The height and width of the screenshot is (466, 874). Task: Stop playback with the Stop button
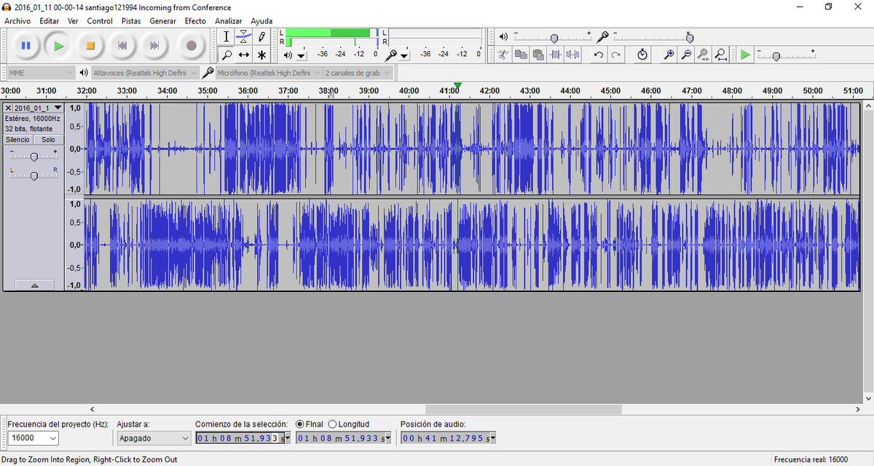(90, 46)
